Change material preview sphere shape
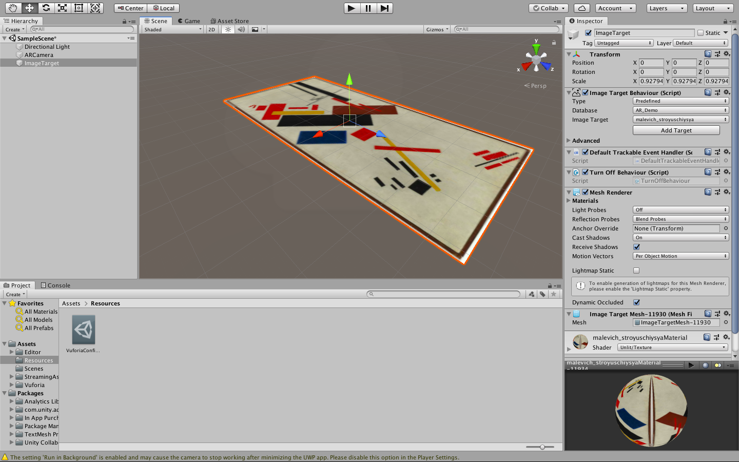Viewport: 739px width, 462px height. point(705,365)
